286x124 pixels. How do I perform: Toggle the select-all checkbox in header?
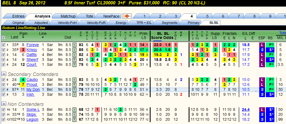pyautogui.click(x=3, y=37)
